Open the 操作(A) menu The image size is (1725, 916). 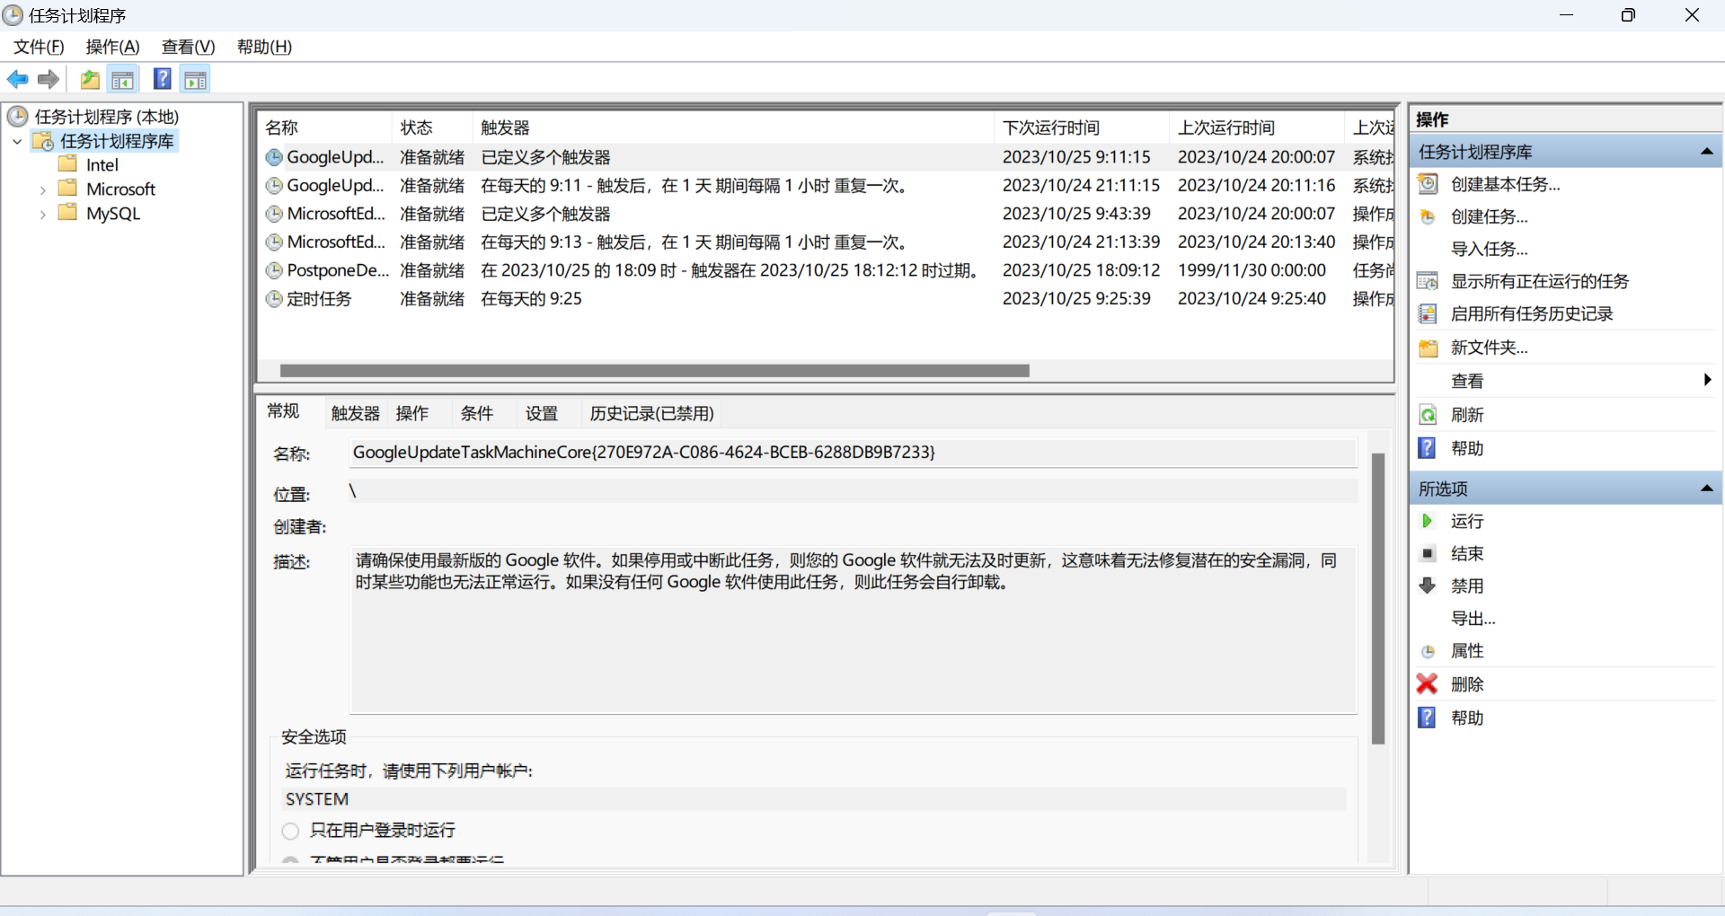(x=112, y=47)
